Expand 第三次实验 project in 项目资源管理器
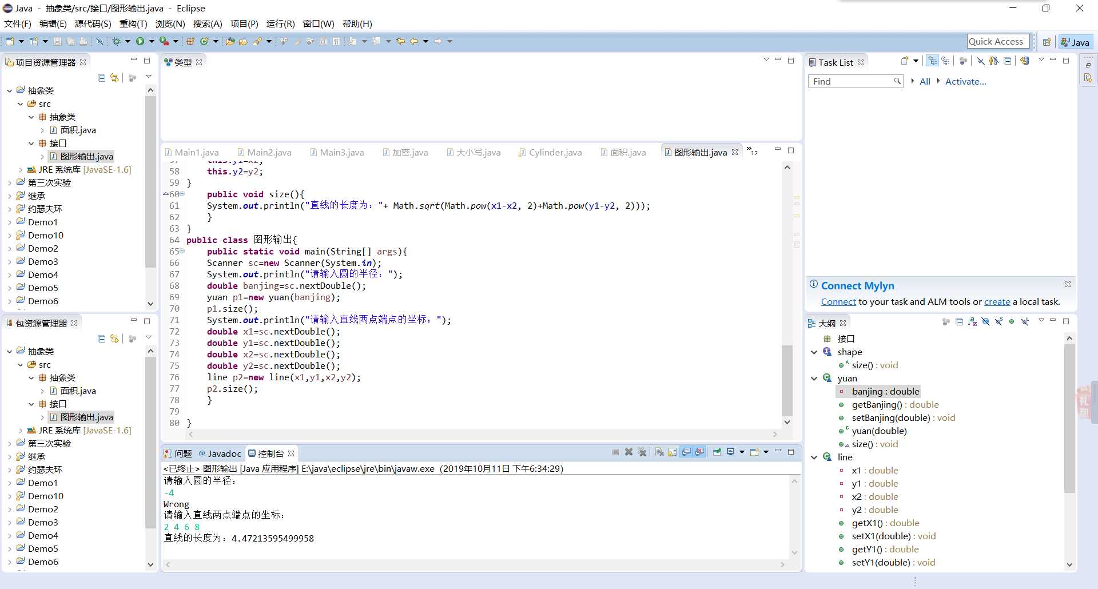The image size is (1098, 589). click(9, 183)
